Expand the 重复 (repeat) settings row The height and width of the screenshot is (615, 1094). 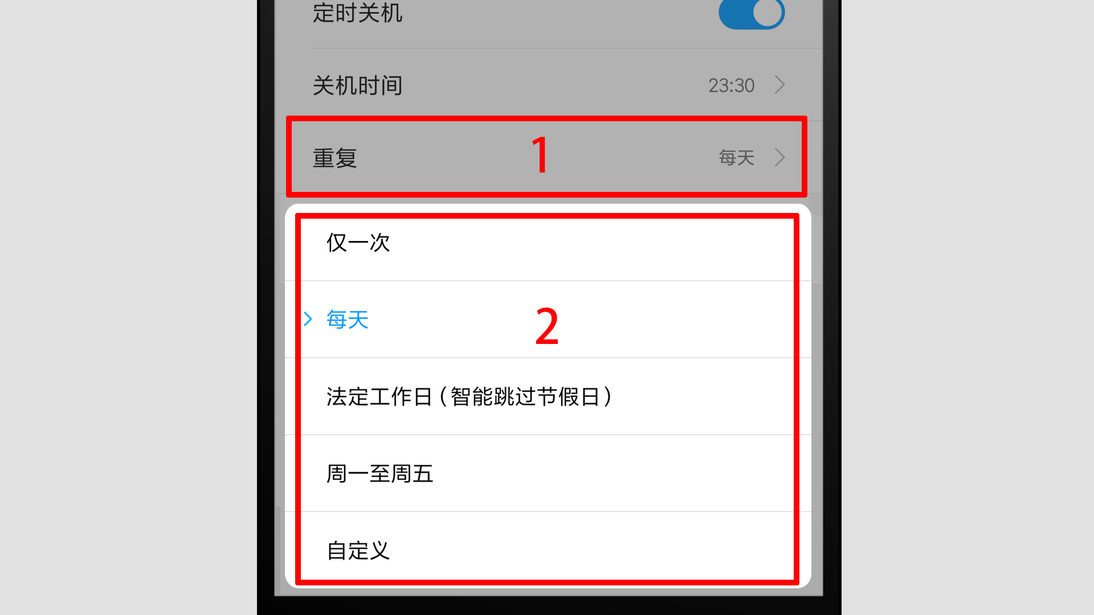coord(547,157)
